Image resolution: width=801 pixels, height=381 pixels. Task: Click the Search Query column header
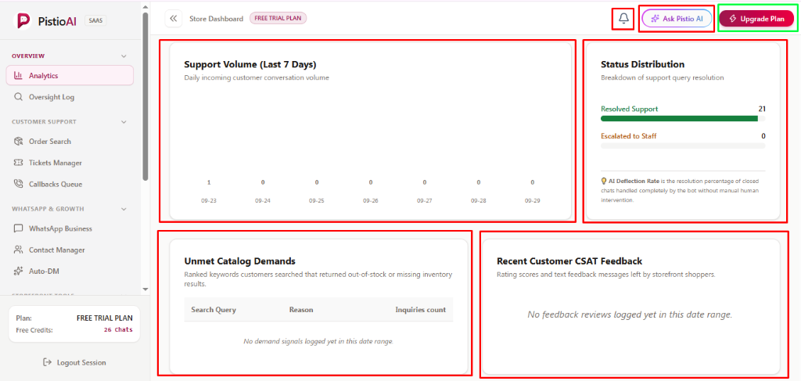pyautogui.click(x=214, y=310)
